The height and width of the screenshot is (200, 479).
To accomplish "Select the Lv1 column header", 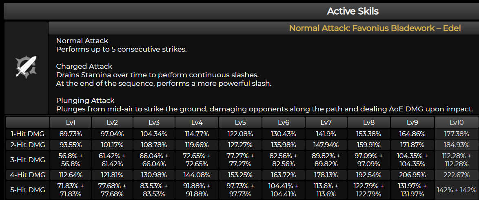I will pyautogui.click(x=70, y=122).
